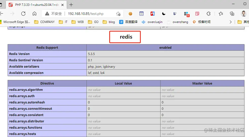Toggle the dark mode moon extension
249x137 pixels.
point(164,14)
